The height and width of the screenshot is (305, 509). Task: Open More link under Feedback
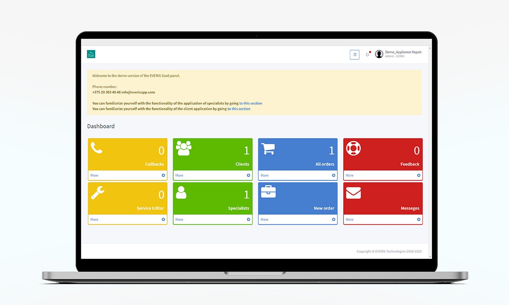(x=350, y=175)
